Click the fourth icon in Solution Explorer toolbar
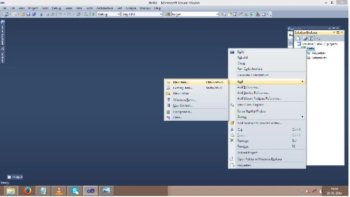Viewport: 350px width, 197px height. pos(318,38)
